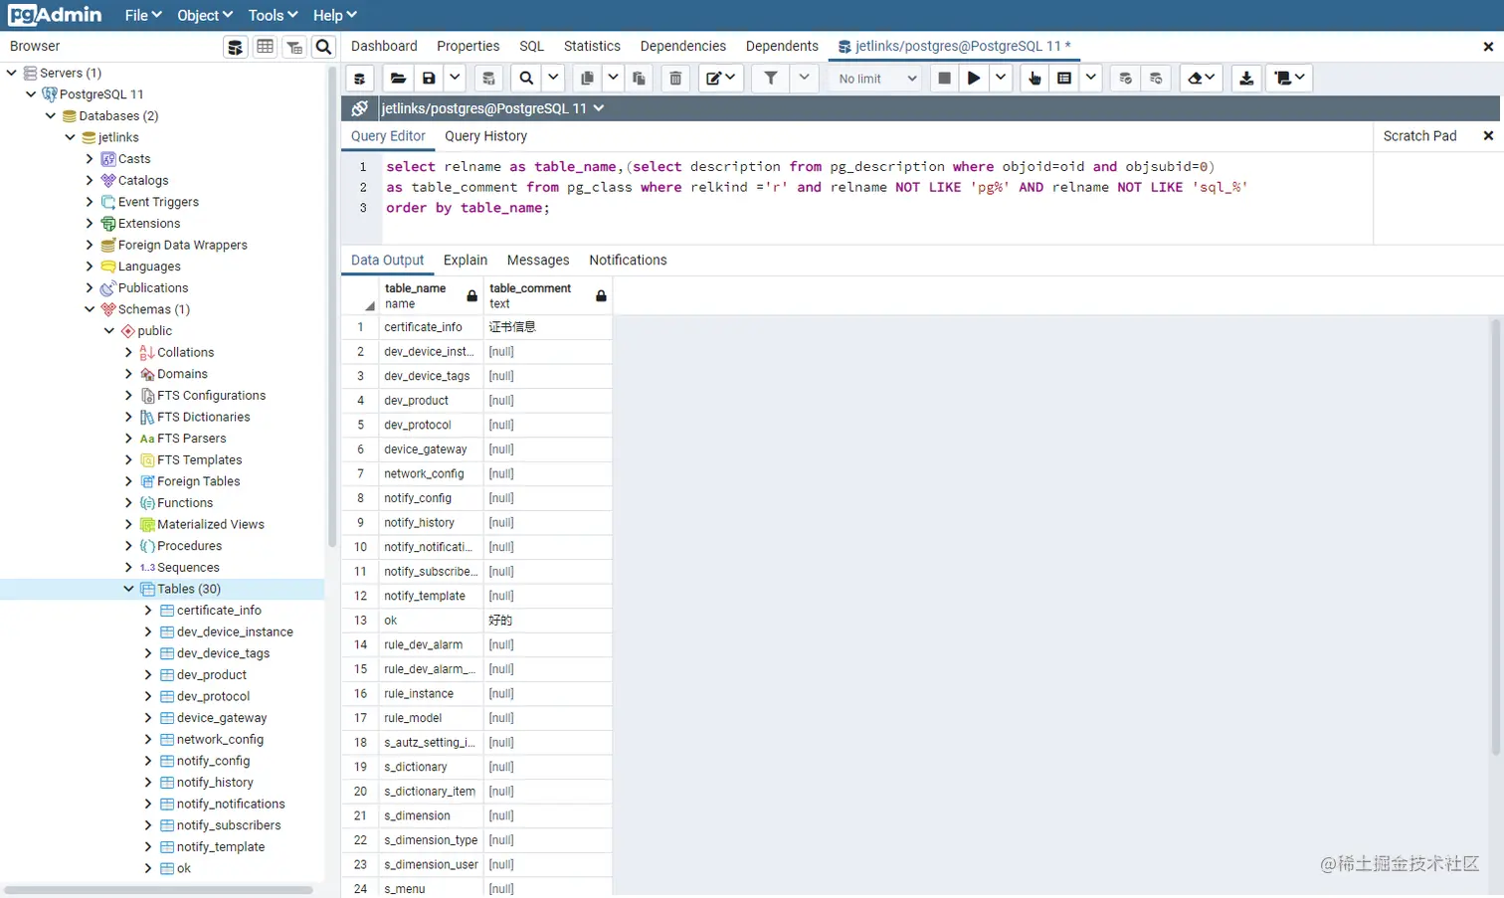Viewport: 1504px width, 898px height.
Task: Click the Explain query icon
Action: point(1034,79)
